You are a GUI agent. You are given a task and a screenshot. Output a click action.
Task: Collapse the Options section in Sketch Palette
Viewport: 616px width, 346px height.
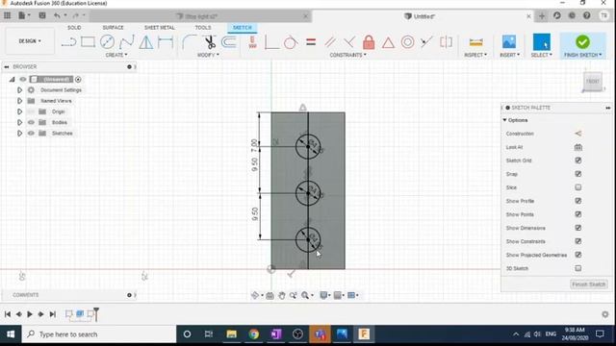(x=505, y=120)
